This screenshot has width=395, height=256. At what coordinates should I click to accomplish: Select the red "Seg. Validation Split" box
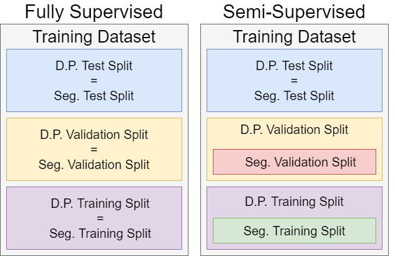coord(294,162)
